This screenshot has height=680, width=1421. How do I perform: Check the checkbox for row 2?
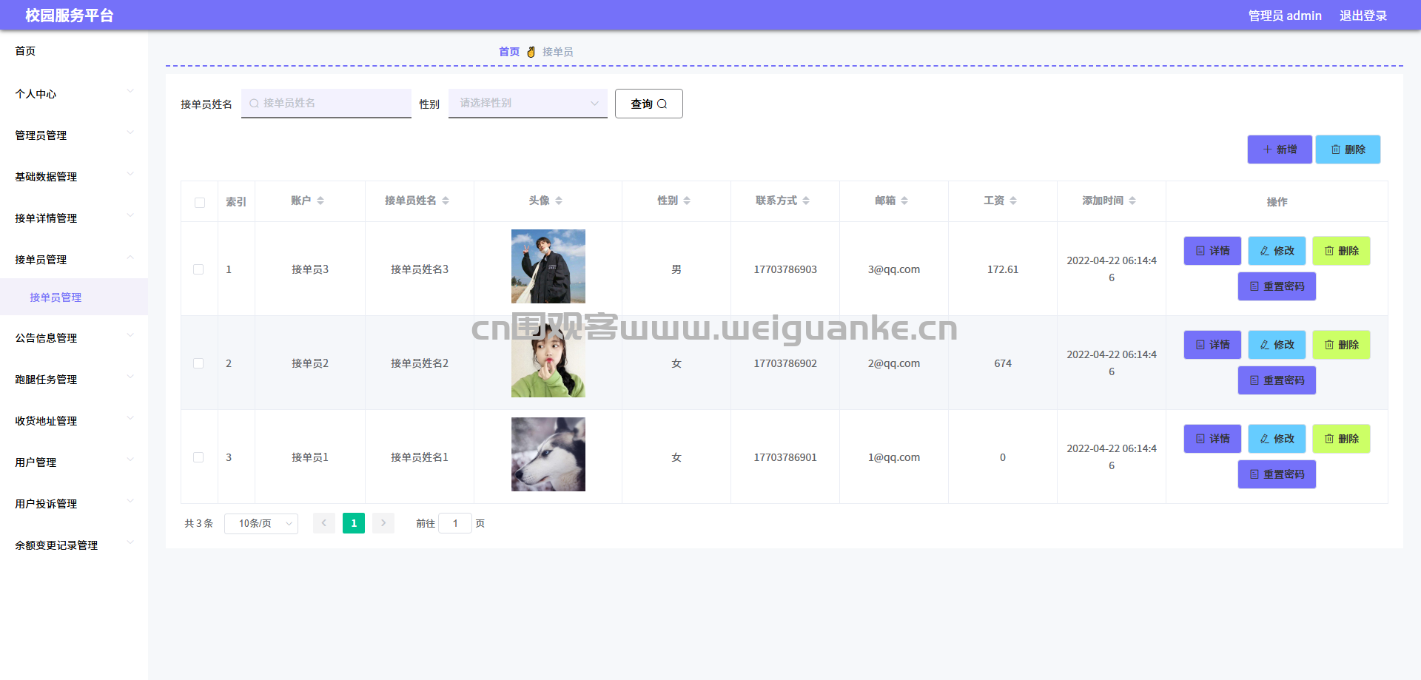point(198,363)
